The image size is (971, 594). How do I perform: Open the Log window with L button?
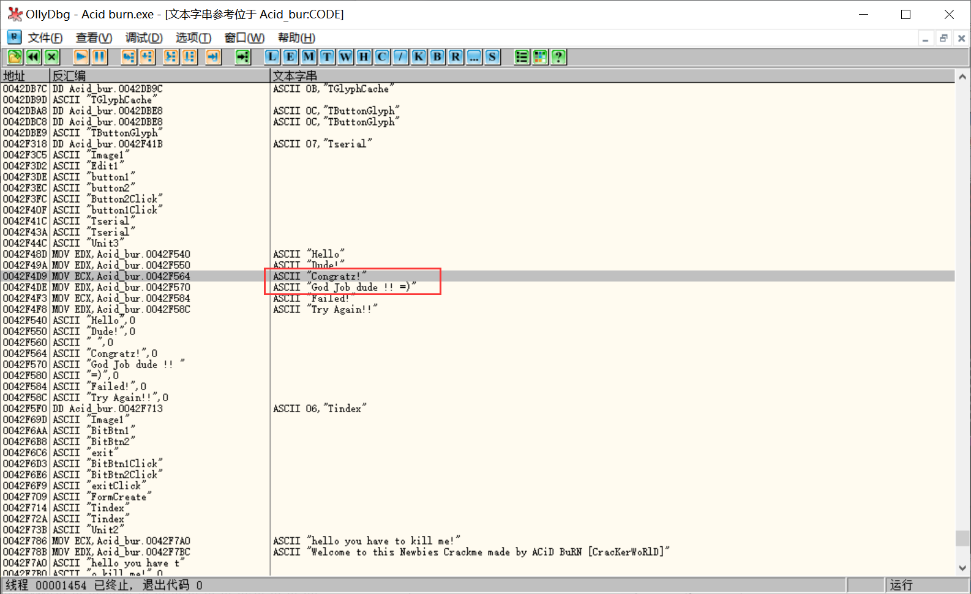pyautogui.click(x=272, y=57)
